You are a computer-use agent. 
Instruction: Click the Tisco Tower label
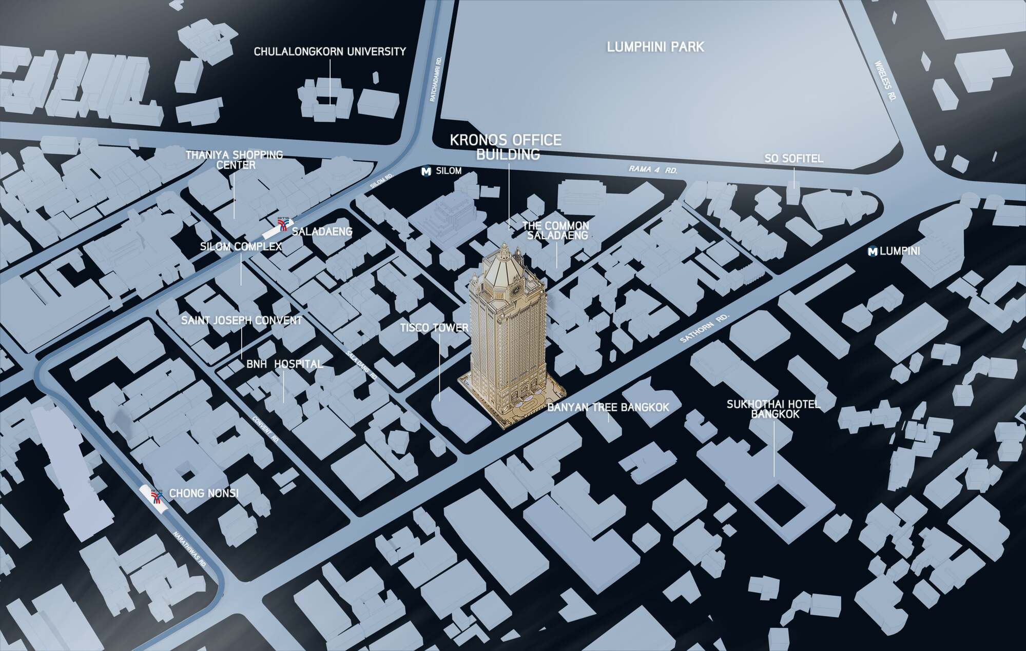434,328
